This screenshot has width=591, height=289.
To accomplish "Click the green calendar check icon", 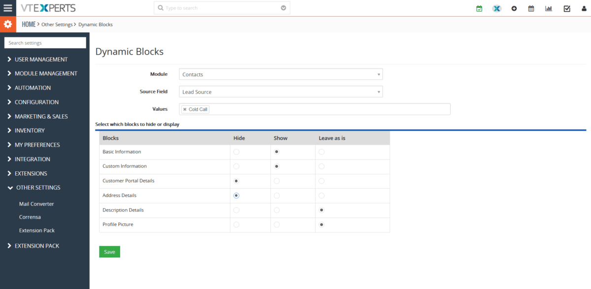I will click(x=479, y=8).
